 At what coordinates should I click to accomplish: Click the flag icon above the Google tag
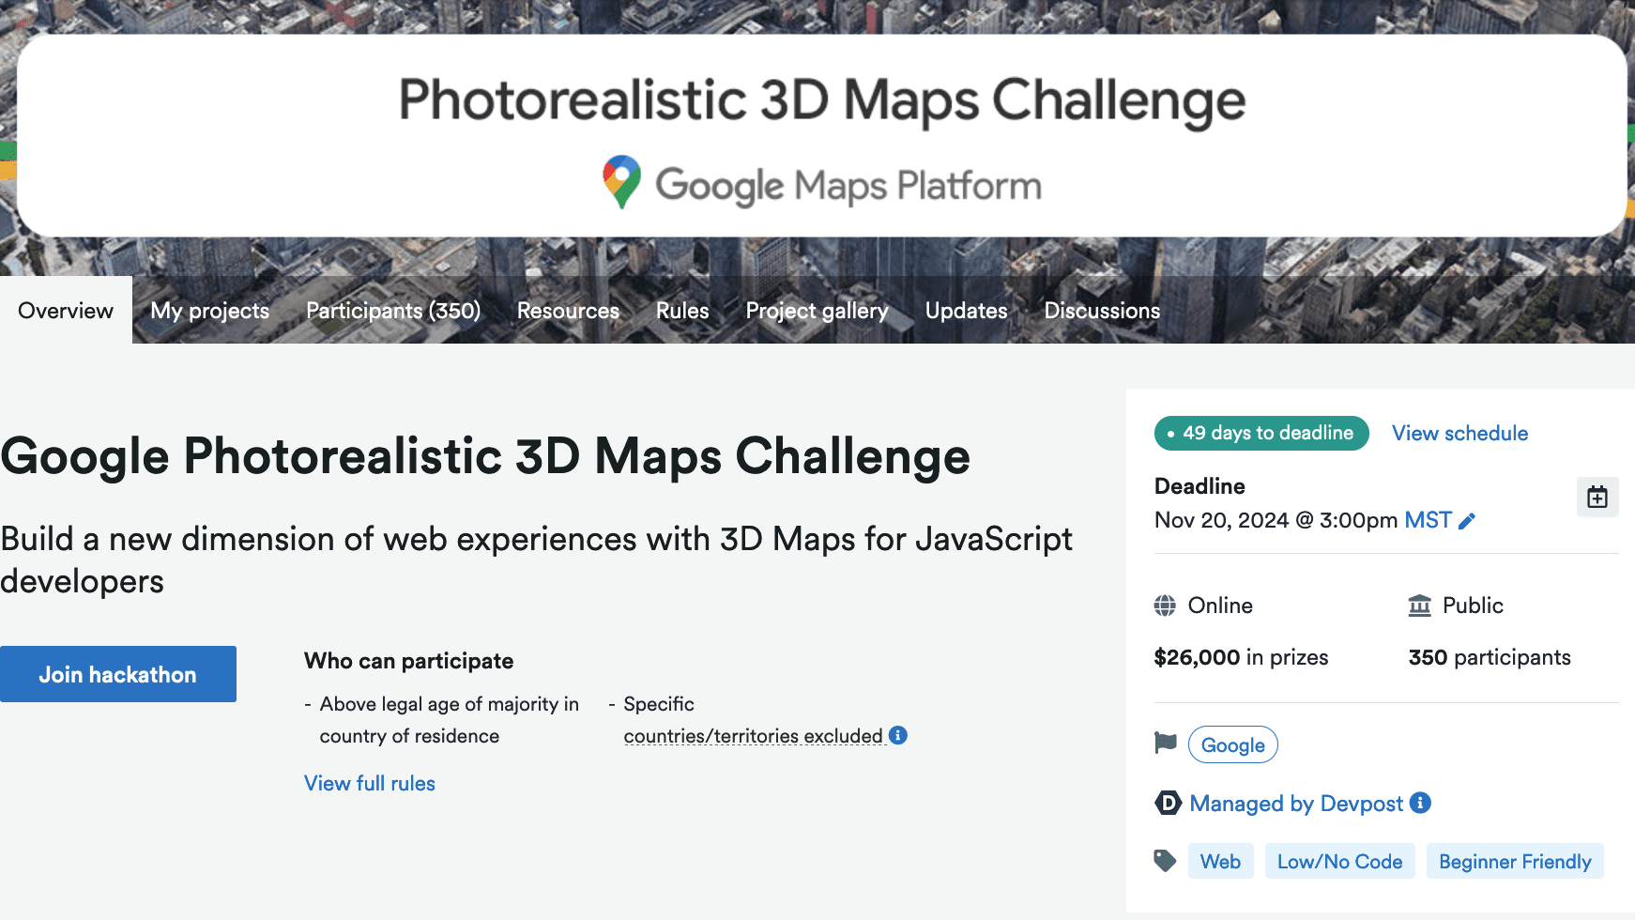1165,743
